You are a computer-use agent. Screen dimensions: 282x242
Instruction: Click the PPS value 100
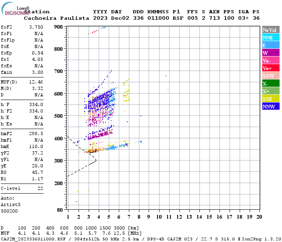(x=229, y=18)
